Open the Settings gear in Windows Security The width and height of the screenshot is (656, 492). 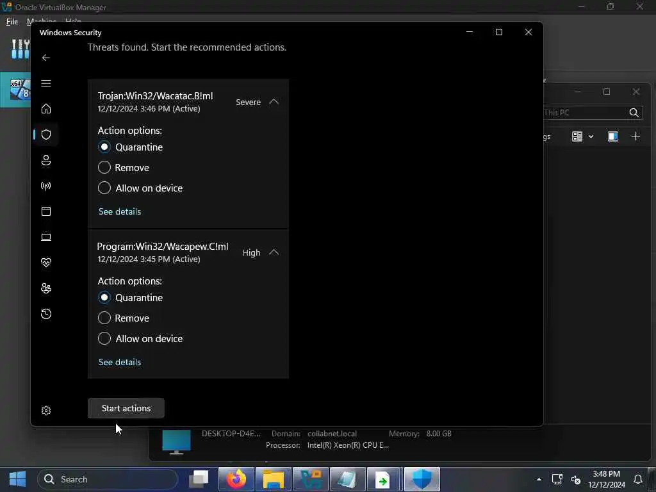click(x=46, y=411)
